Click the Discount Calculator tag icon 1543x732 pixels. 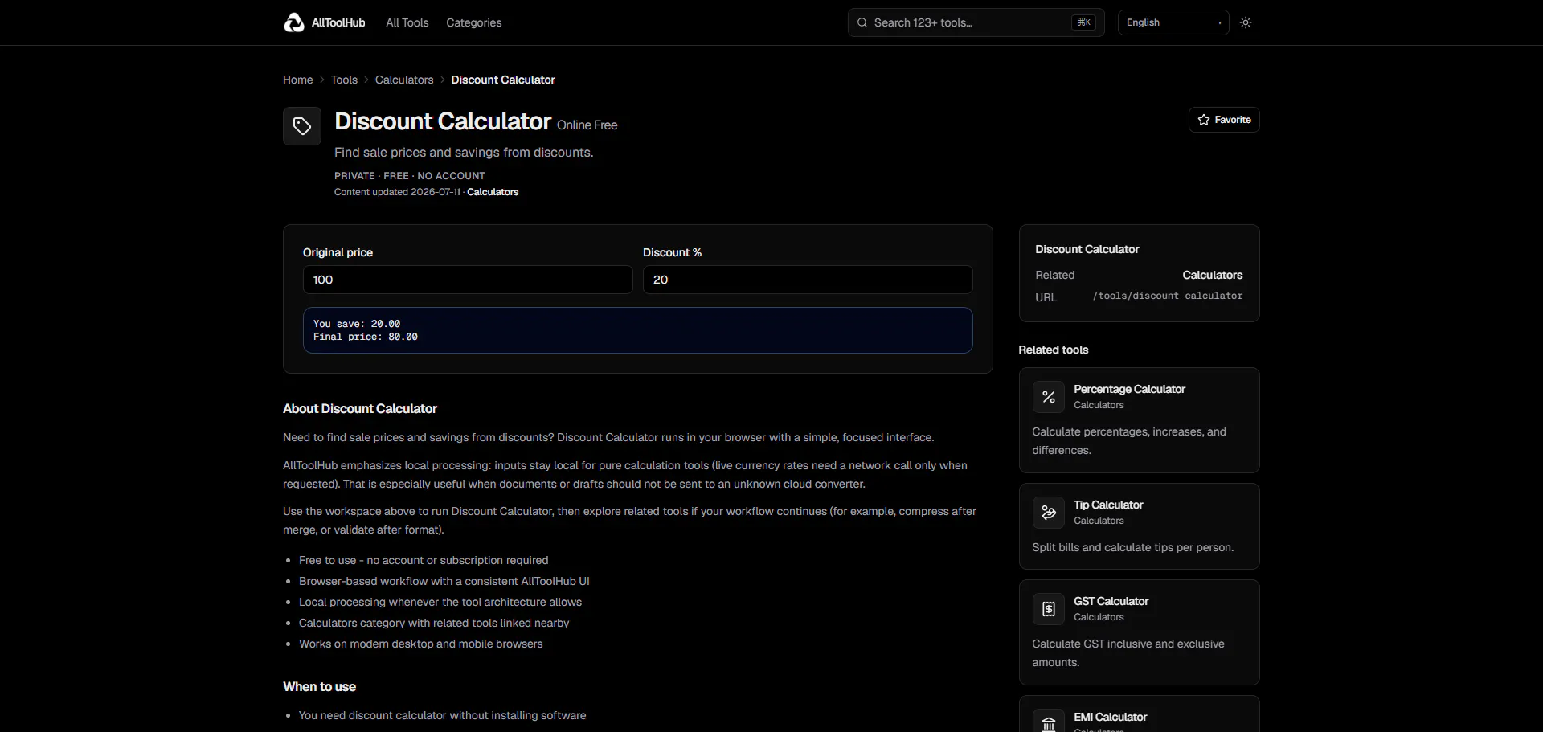tap(302, 126)
